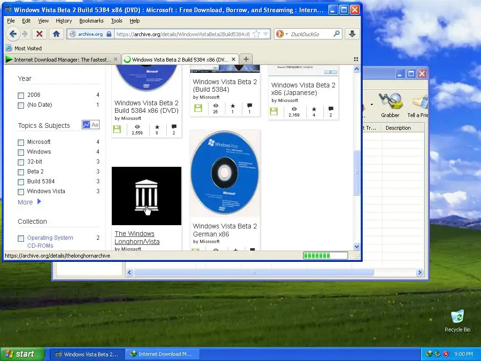Open the toolbar dropdown arrow in IDM window
481x361 pixels.
click(372, 105)
